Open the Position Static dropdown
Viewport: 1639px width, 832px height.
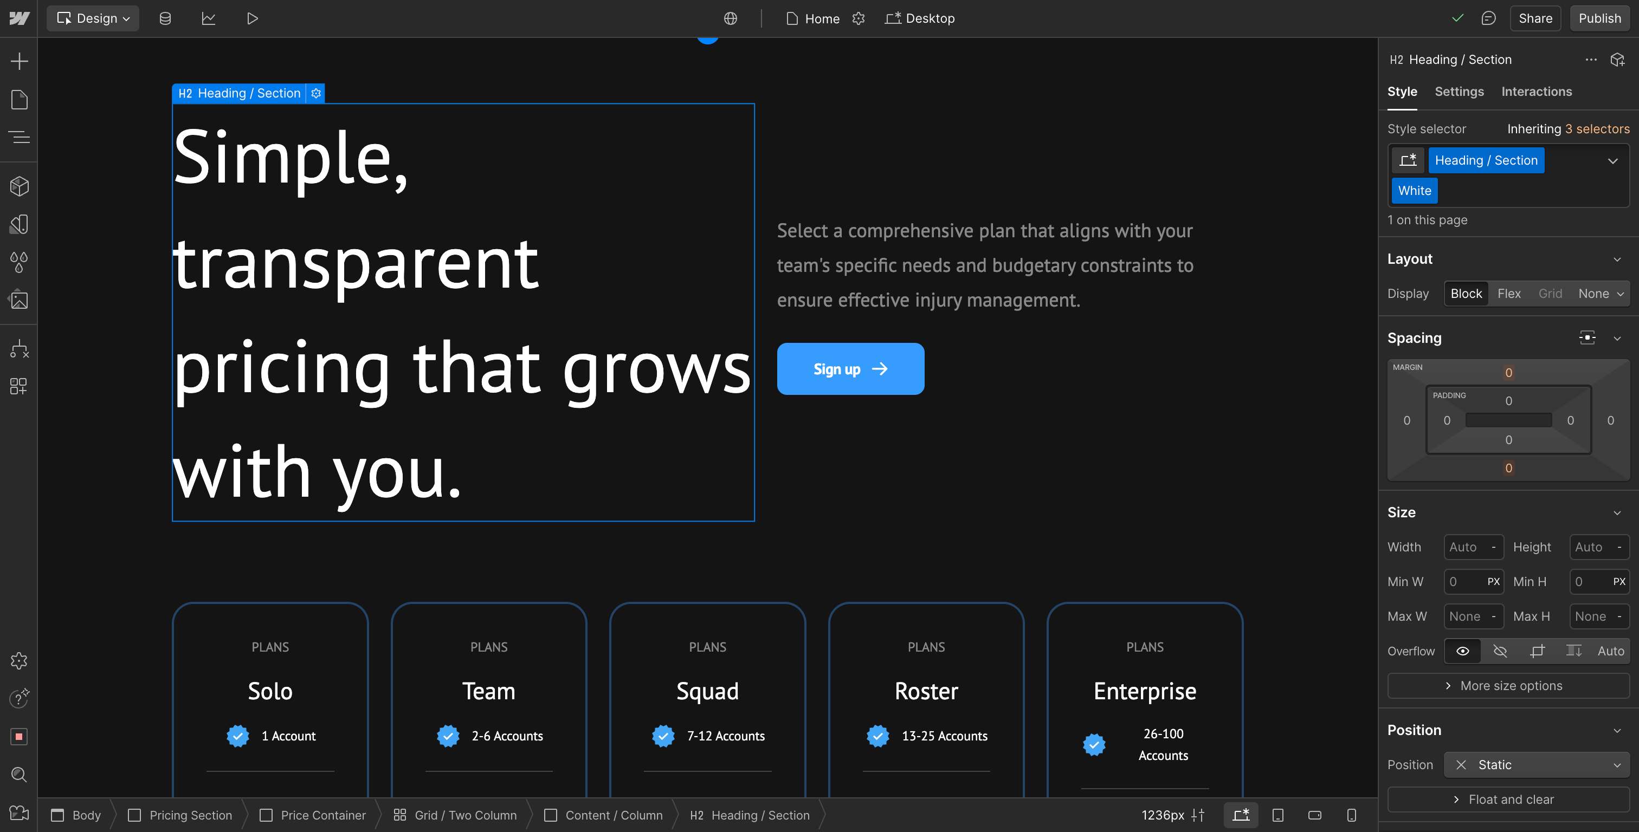[1537, 765]
